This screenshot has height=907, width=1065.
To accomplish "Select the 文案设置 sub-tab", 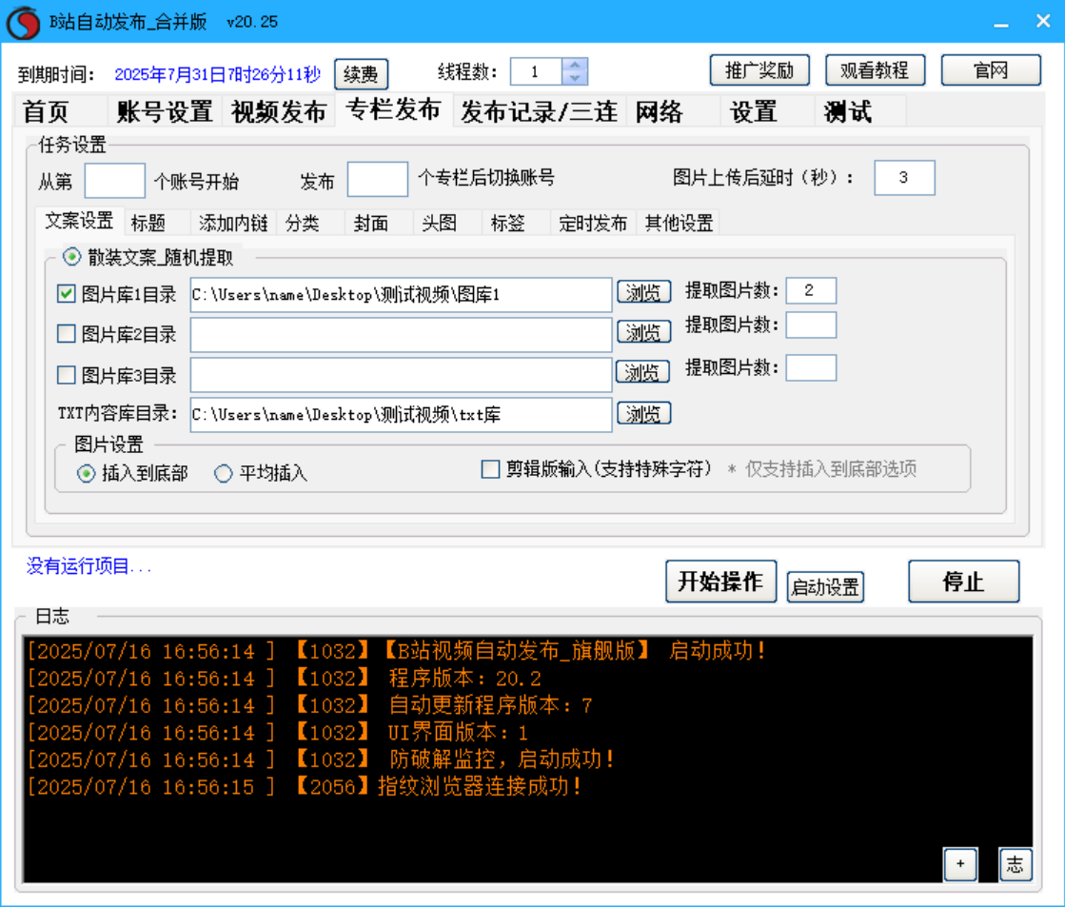I will [x=79, y=221].
